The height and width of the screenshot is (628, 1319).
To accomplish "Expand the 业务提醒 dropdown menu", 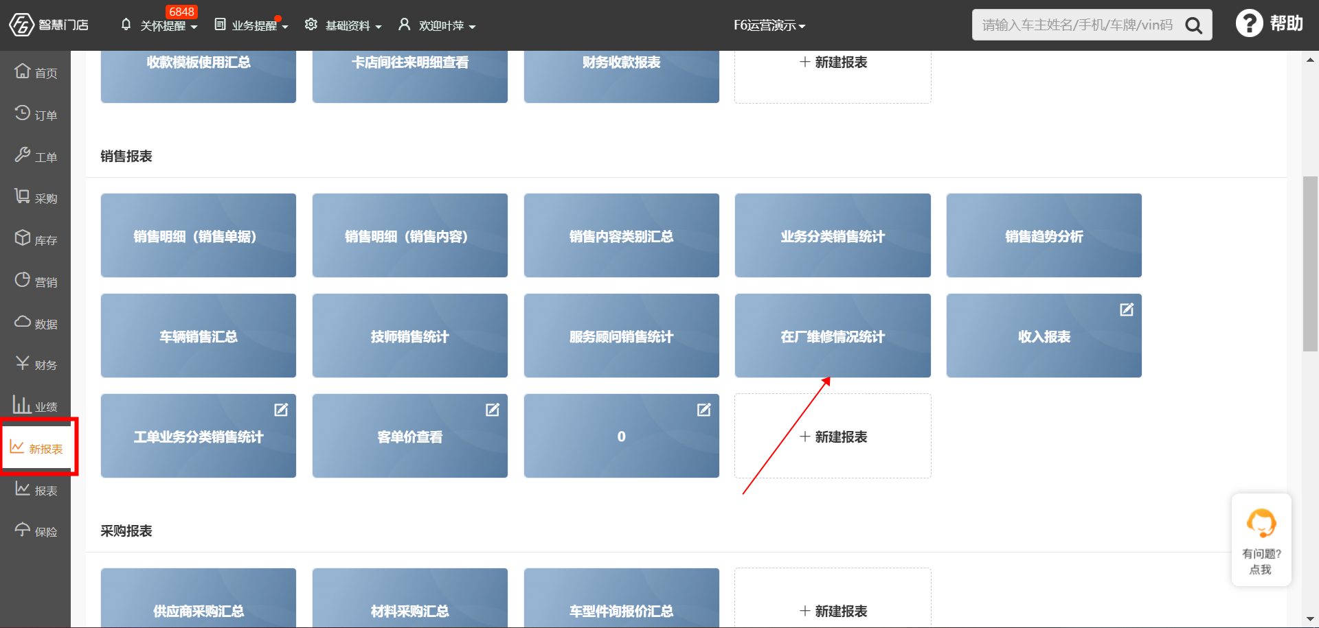I will pos(285,27).
